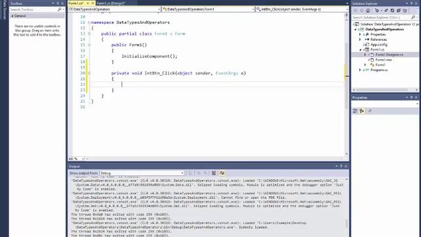Collapse the Form1.cs node in Solution Explorer
This screenshot has width=421, height=237.
click(x=360, y=50)
